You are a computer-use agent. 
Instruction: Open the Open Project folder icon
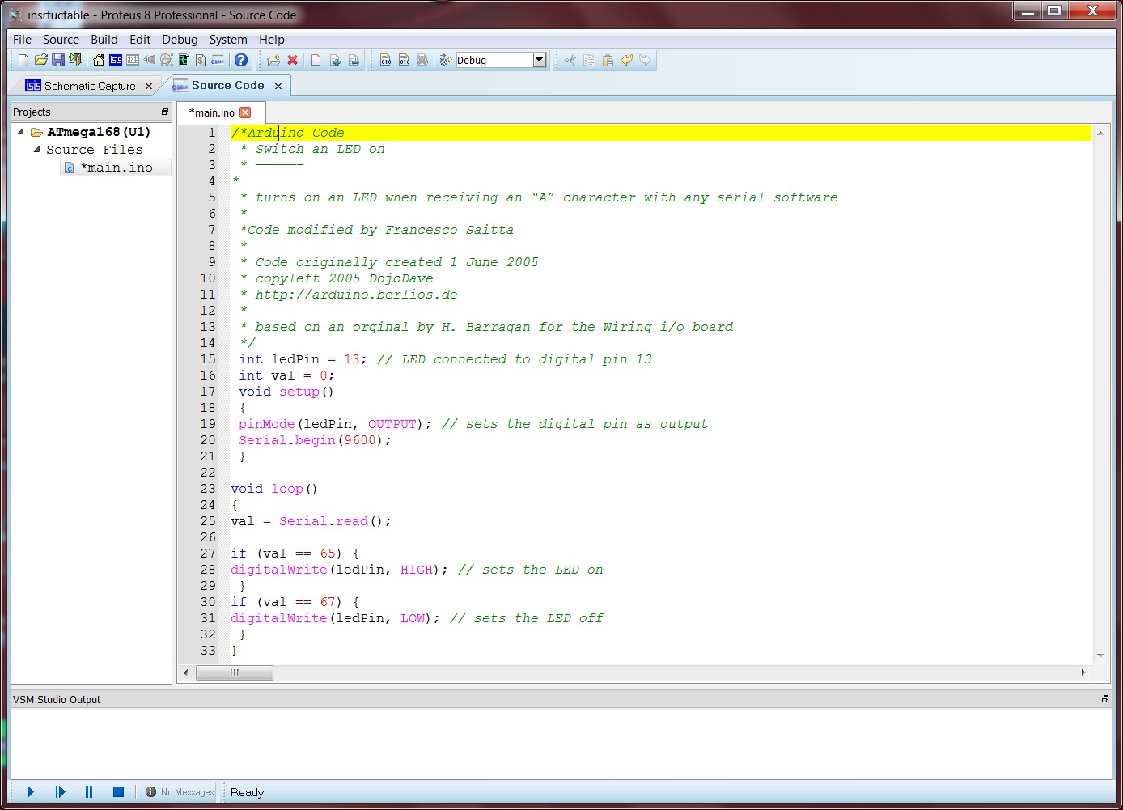pyautogui.click(x=40, y=60)
